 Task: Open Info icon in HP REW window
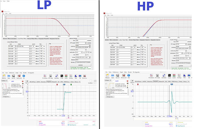point(129,75)
